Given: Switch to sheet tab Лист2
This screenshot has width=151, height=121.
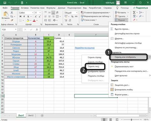Looking at the screenshot, I should (31, 116).
